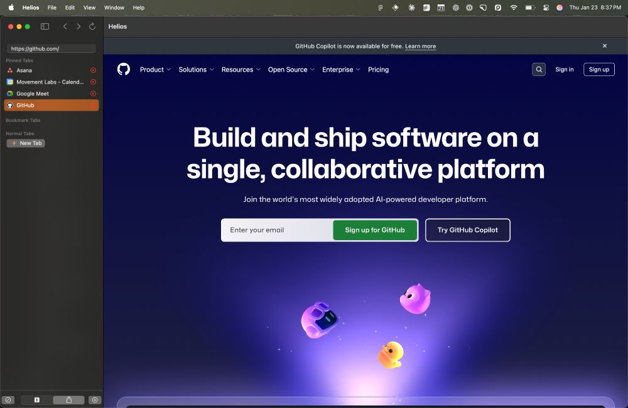Close the GitHub pinned tab
This screenshot has height=408, width=628.
click(94, 105)
